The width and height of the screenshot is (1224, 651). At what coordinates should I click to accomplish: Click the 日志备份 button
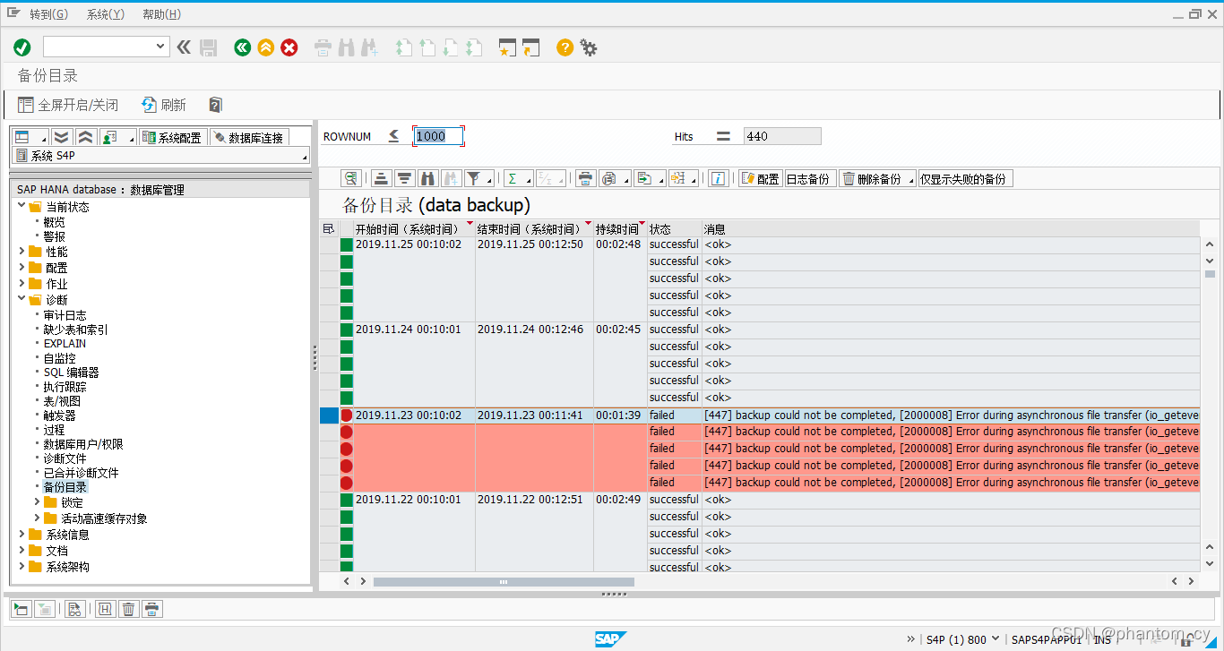tap(809, 178)
